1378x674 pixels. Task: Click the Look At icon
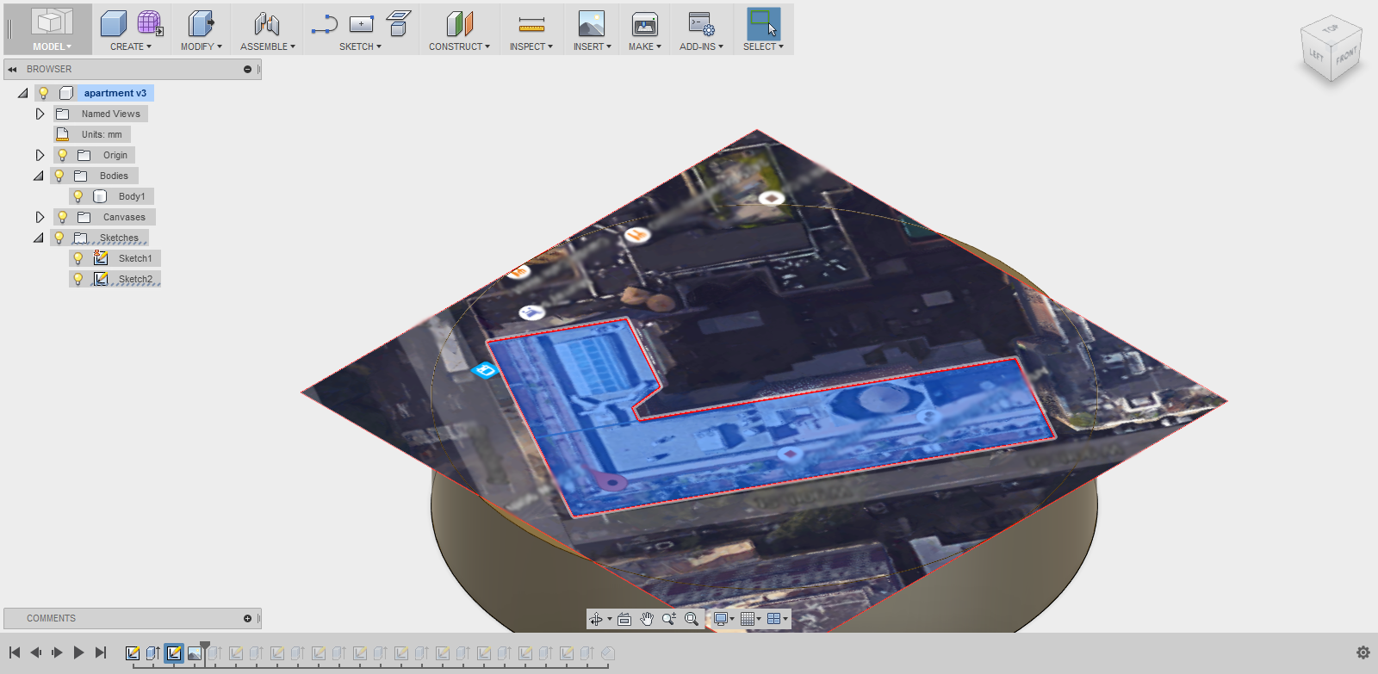[x=624, y=619]
